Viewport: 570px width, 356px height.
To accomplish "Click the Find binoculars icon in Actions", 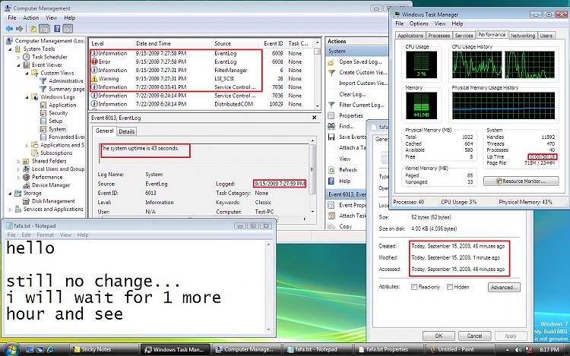I will point(331,126).
